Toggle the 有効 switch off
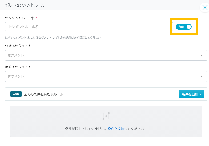Viewport: 209px width, 146px height. point(183,27)
